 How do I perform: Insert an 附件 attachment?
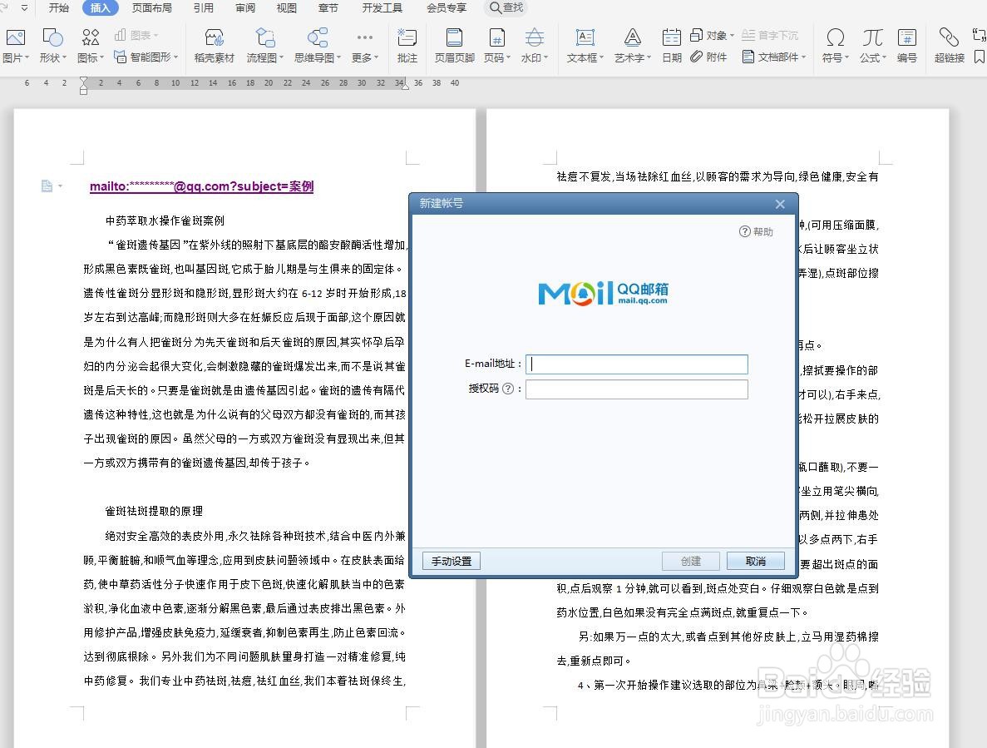[708, 57]
